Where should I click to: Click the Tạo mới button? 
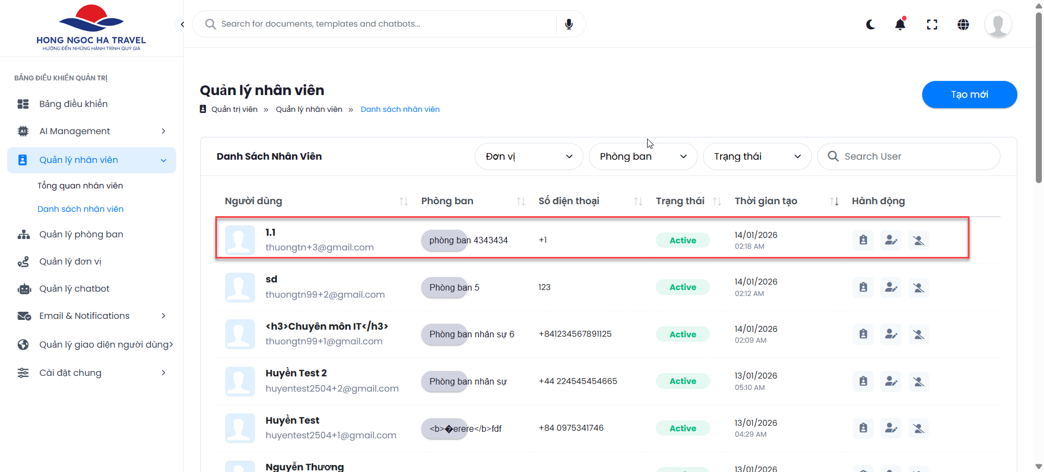tap(969, 95)
